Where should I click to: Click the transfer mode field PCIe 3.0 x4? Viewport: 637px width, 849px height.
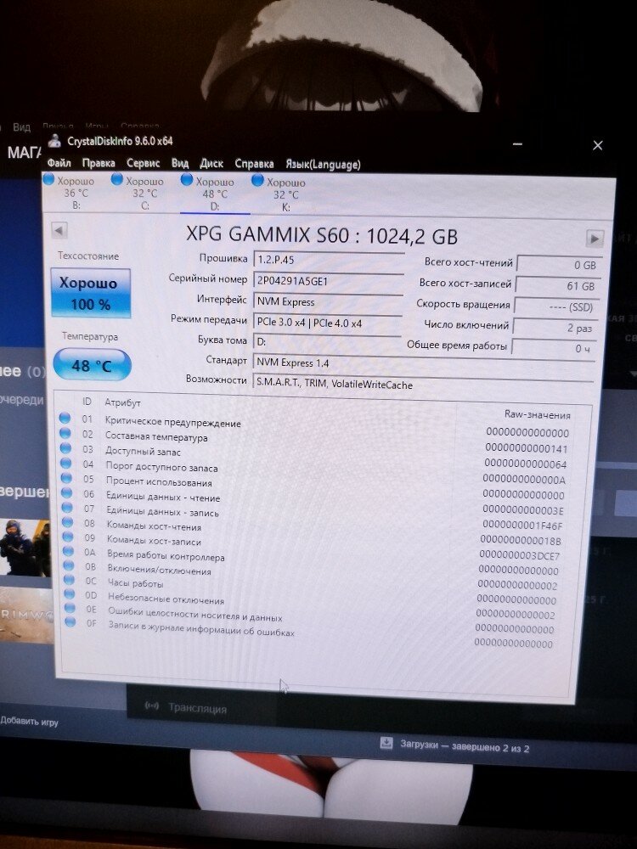tap(327, 322)
